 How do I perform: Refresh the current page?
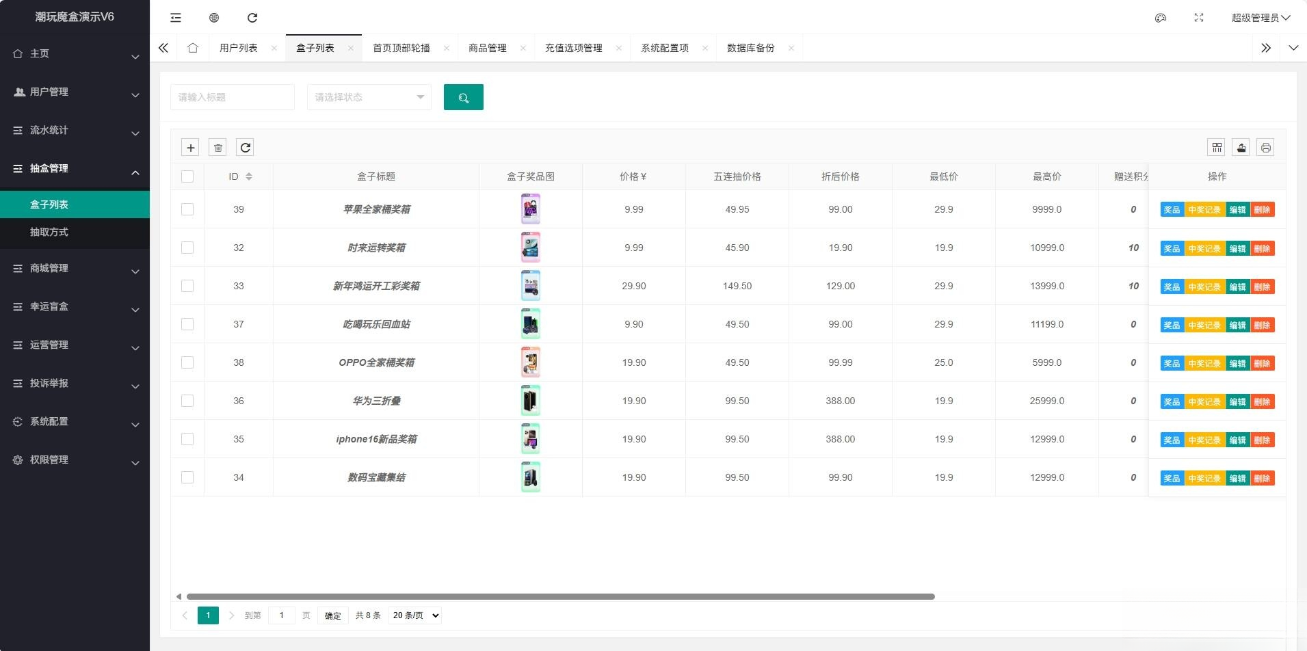[253, 17]
